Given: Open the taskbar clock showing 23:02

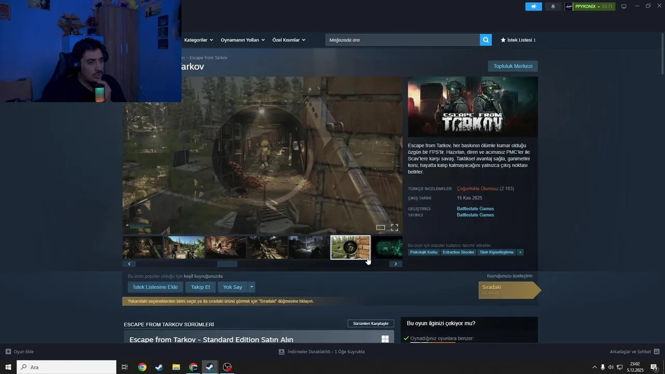Looking at the screenshot, I should [x=635, y=367].
